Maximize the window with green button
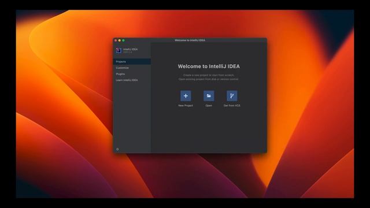Screen dimensions: 370x208 pos(123,40)
